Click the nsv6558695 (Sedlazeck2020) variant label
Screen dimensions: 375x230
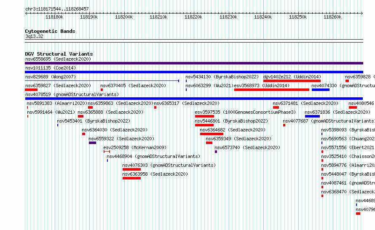click(x=58, y=59)
